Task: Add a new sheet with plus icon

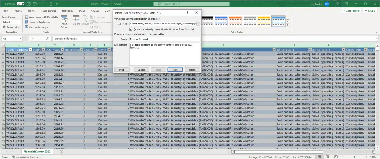Action: point(61,152)
